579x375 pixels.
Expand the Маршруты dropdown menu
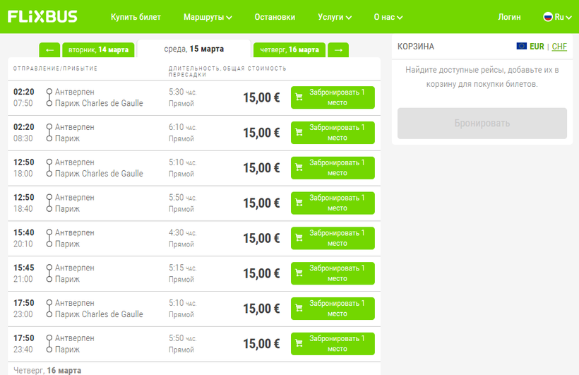(208, 17)
